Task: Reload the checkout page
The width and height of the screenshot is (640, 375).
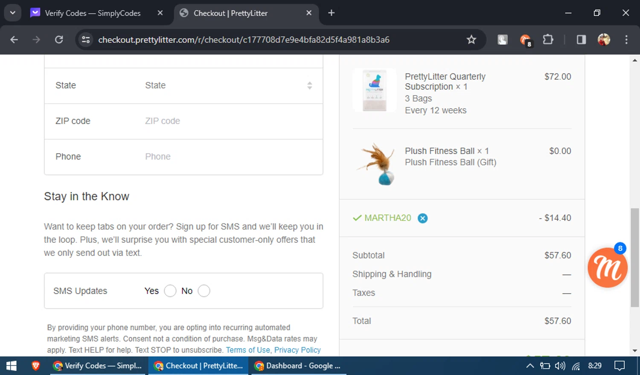Action: pyautogui.click(x=59, y=40)
